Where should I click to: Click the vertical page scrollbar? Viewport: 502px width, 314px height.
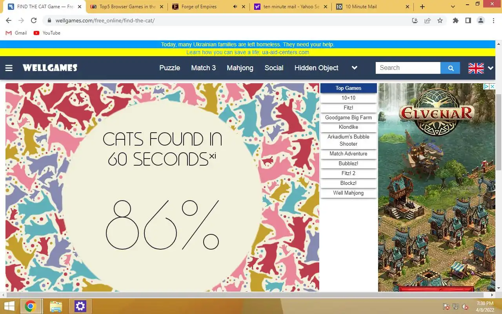point(499,131)
